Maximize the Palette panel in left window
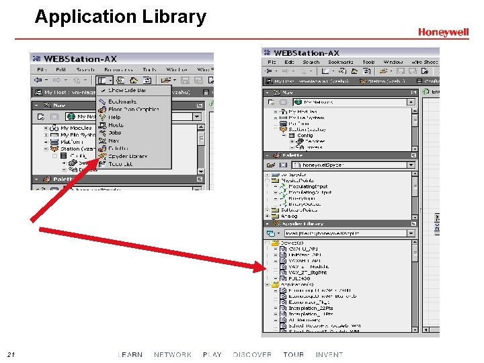Viewport: 484px width, 363px height. (x=200, y=179)
